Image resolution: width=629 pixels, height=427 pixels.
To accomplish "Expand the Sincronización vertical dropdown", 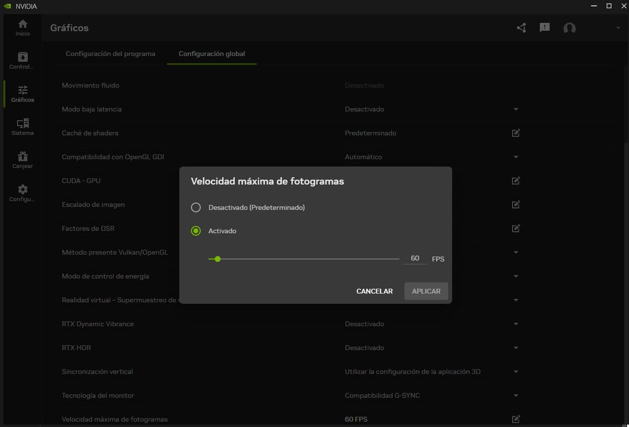I will coord(516,372).
